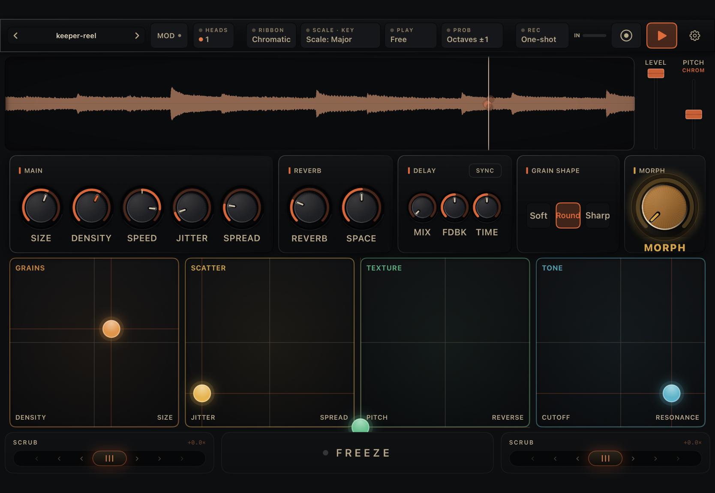Go to the next preset arrow

[x=137, y=36]
